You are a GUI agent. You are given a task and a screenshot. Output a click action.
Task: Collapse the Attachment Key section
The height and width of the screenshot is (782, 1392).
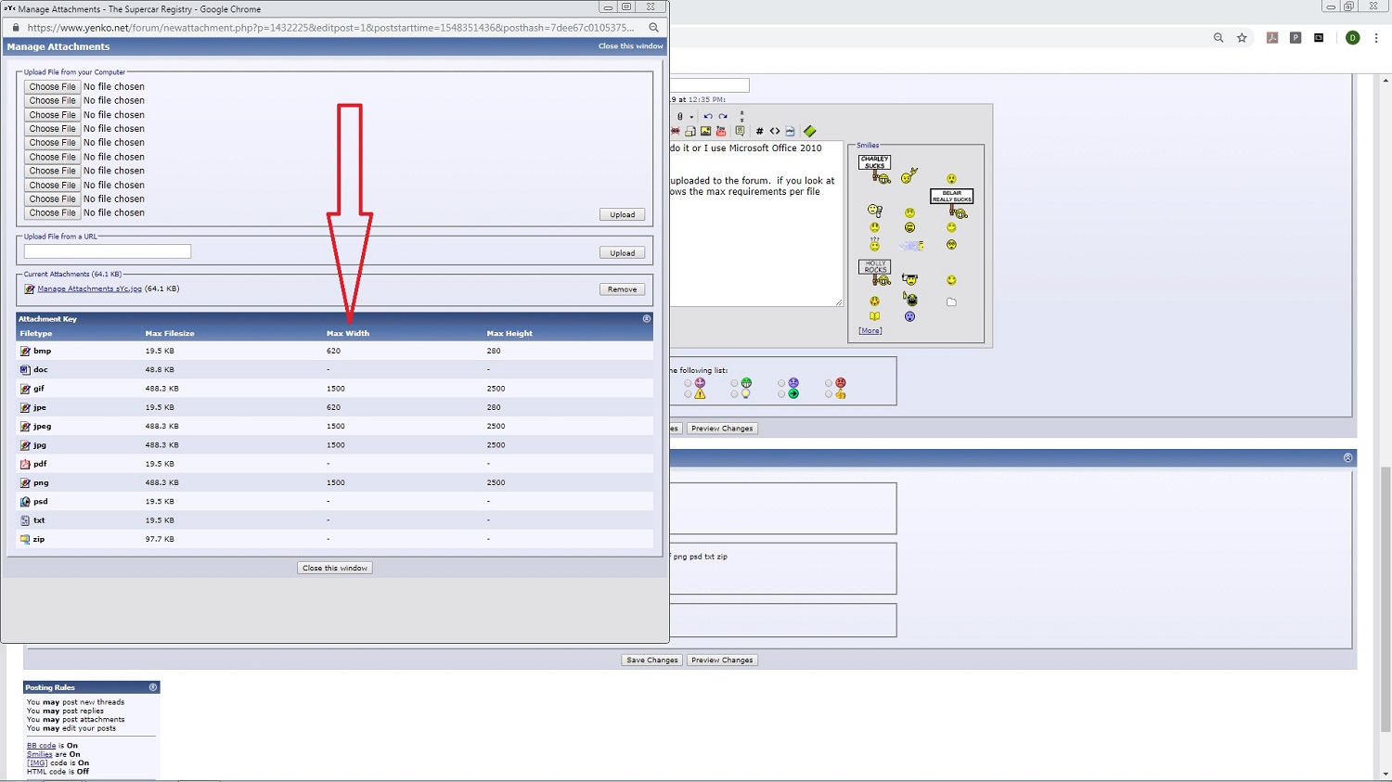pyautogui.click(x=647, y=319)
